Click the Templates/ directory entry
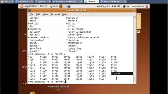Viewport: 168px width, 94px height. (x=73, y=40)
